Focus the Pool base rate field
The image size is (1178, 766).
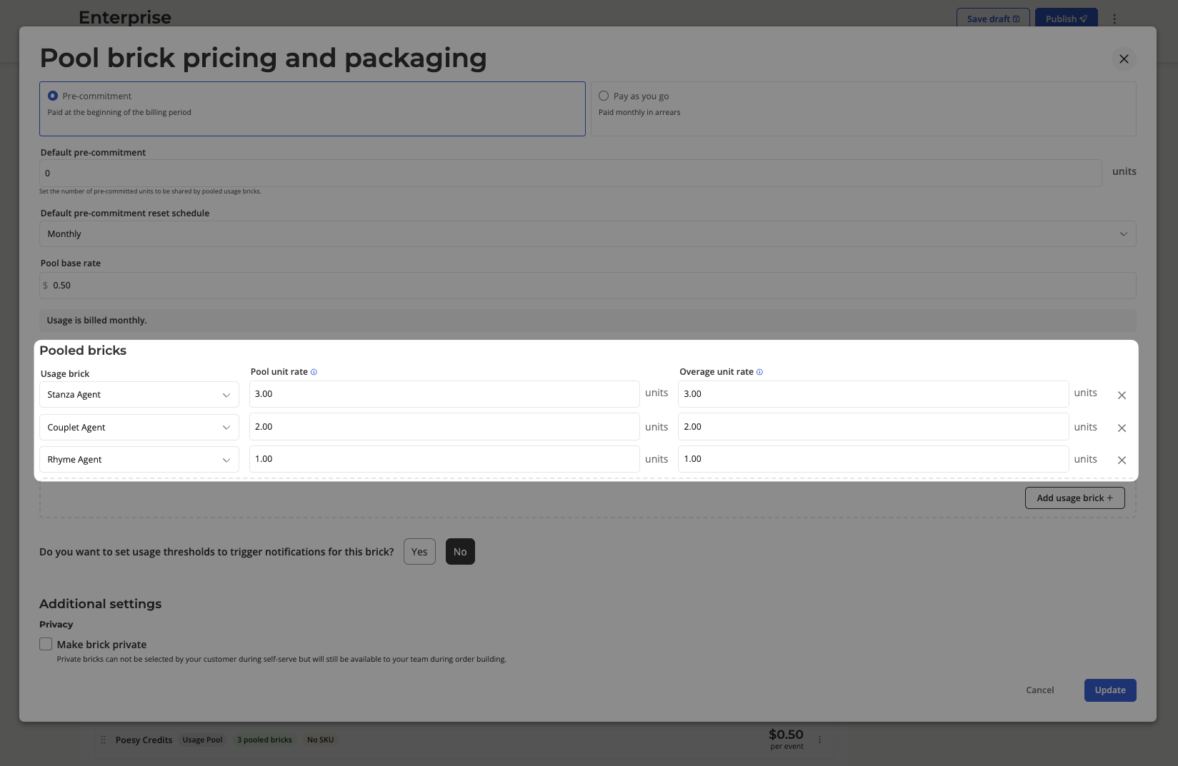click(x=587, y=286)
